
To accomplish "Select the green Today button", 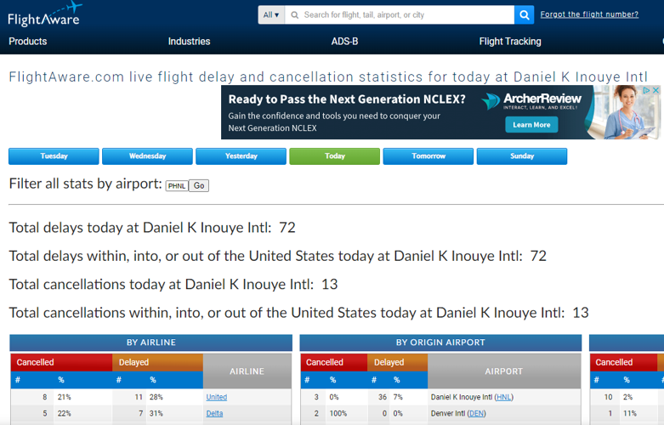I will (x=334, y=156).
